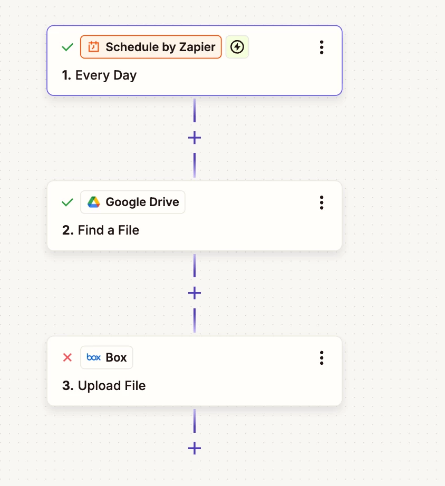The width and height of the screenshot is (445, 486).
Task: Click the calendar icon in Schedule badge
Action: (93, 47)
